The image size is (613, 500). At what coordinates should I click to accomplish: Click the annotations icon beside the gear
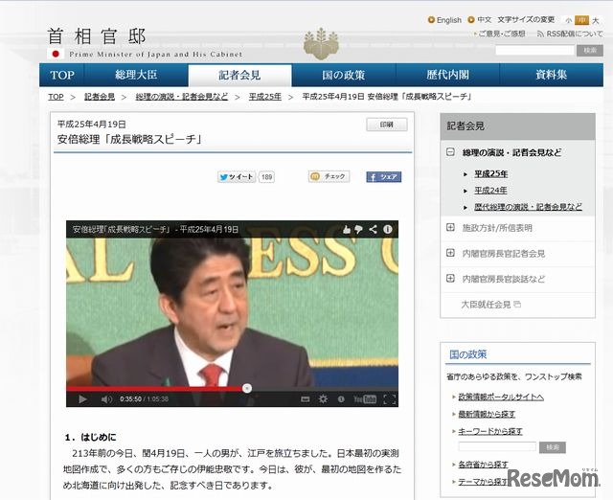point(341,399)
